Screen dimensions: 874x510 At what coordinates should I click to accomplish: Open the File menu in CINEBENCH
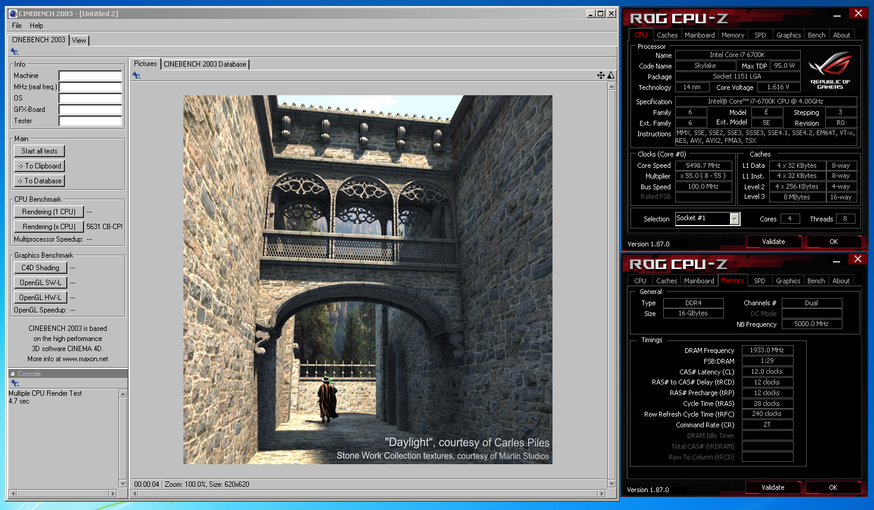(17, 26)
